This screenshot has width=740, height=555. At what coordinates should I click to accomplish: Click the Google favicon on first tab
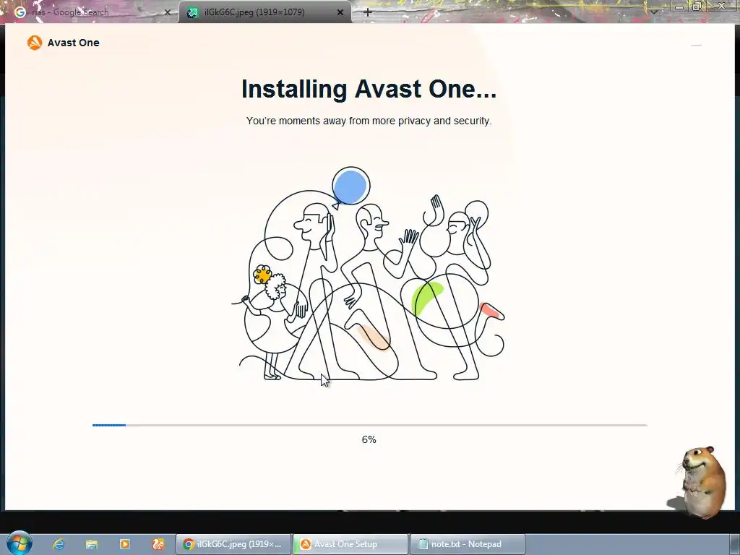[20, 12]
